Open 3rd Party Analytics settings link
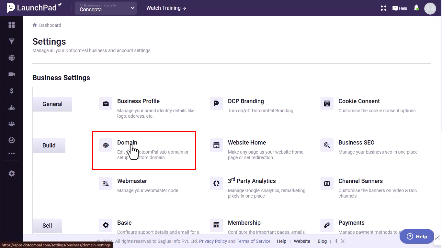Image resolution: width=442 pixels, height=248 pixels. click(x=252, y=181)
